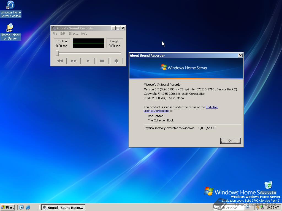Select the Shared Folders on Server icon
282x211 pixels.
pyautogui.click(x=10, y=32)
